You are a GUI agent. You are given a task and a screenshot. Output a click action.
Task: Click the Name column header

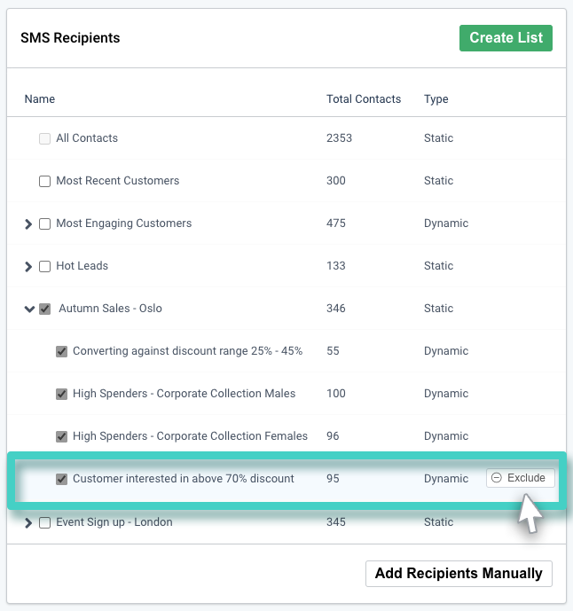[x=40, y=99]
